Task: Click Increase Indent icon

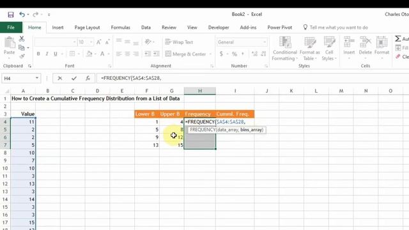Action: pos(156,54)
